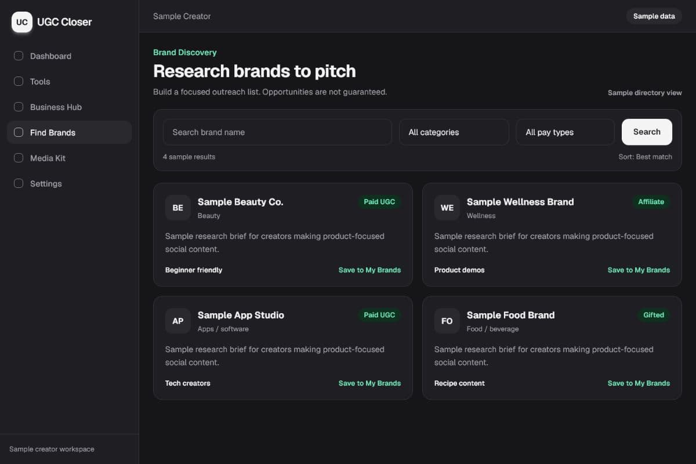Click the Food / beverage category text
Screen dimensions: 696x464
pos(493,329)
